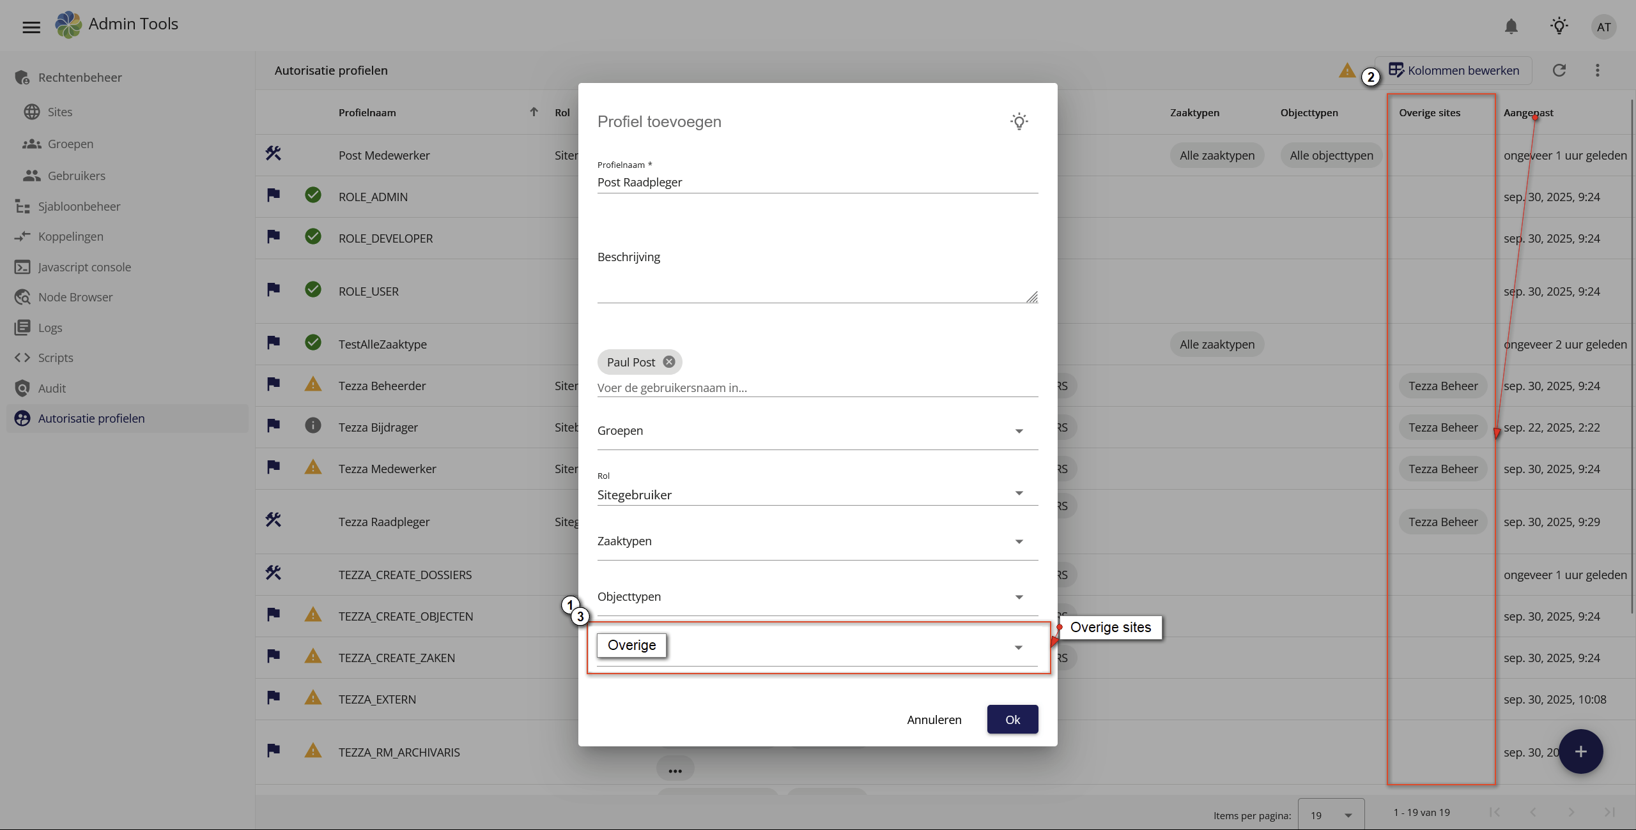
Task: Expand the Zaaktypen dropdown
Action: tap(817, 541)
